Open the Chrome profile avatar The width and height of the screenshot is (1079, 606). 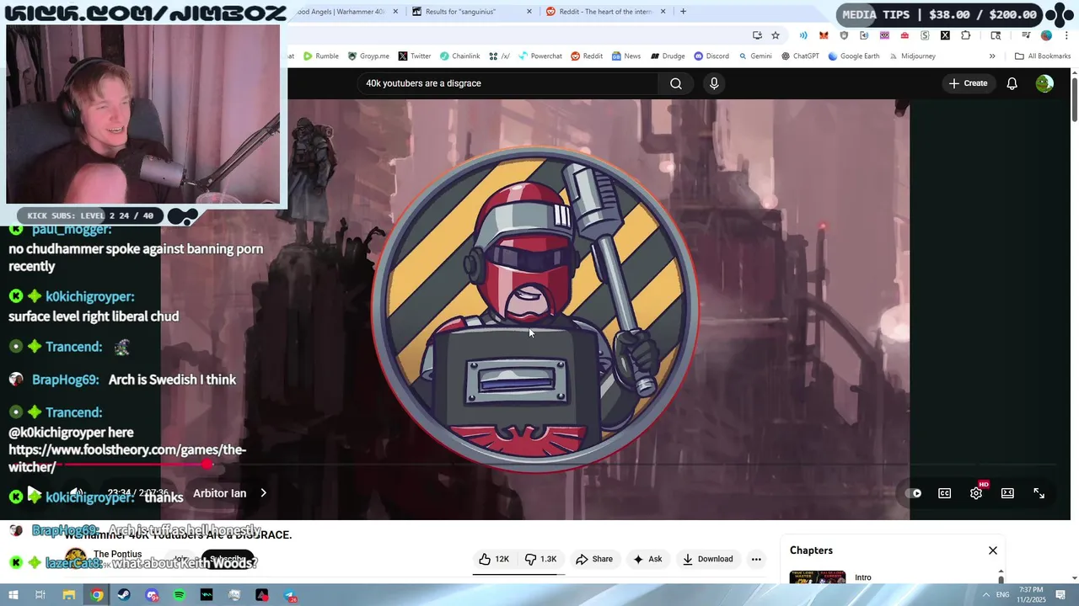[x=1046, y=35]
